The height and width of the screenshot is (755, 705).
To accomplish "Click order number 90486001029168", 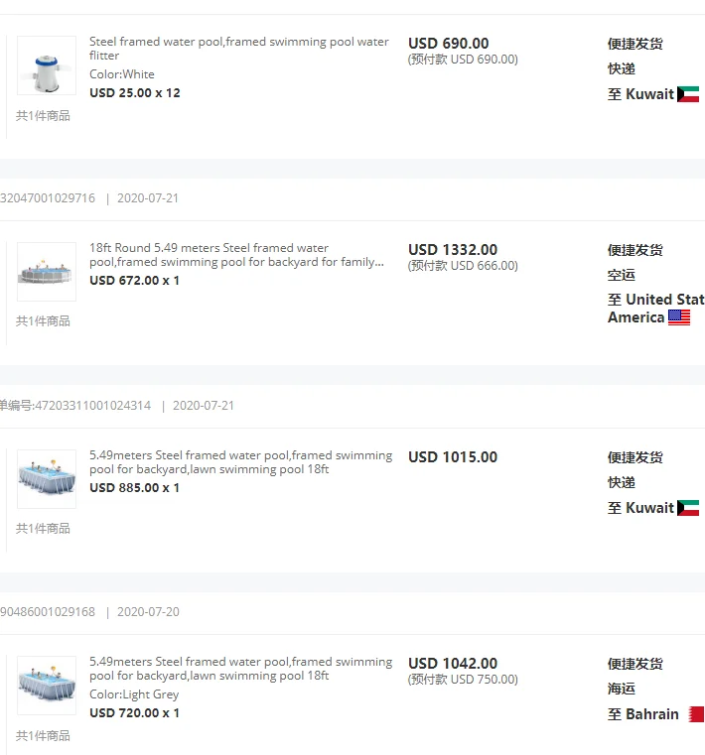I will (x=48, y=612).
